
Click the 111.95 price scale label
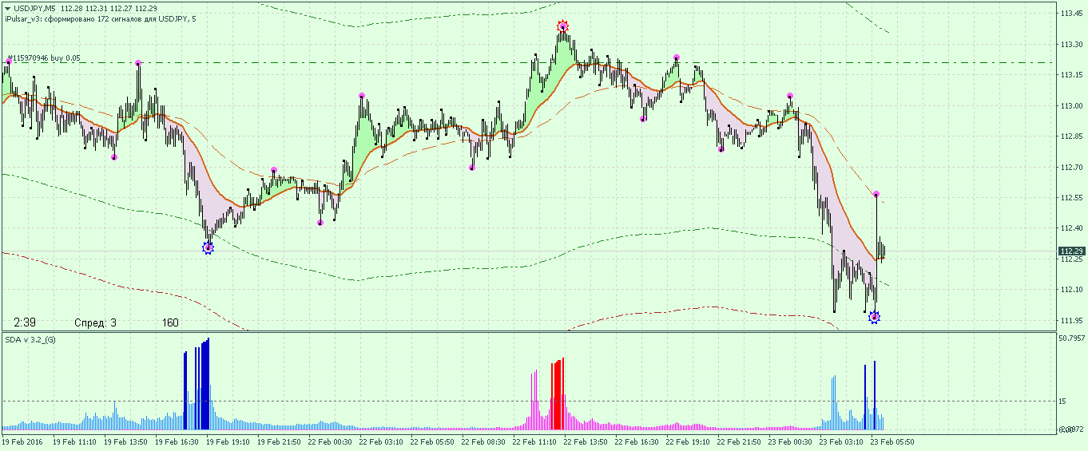point(1071,321)
